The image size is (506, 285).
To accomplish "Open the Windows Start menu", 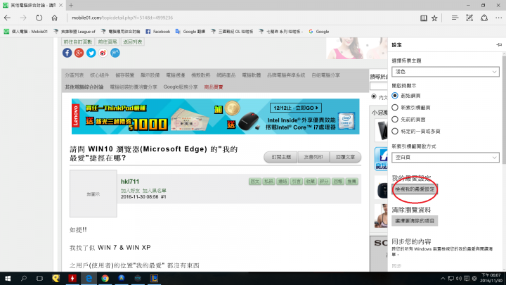I will click(x=8, y=278).
